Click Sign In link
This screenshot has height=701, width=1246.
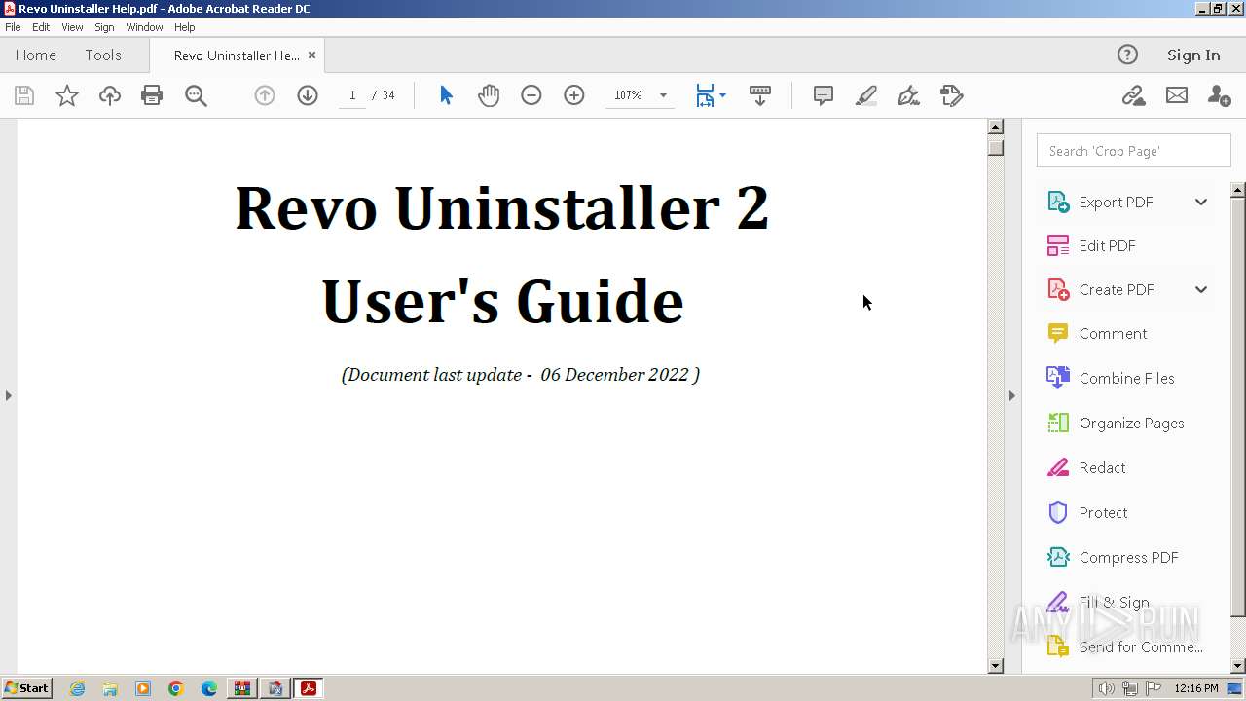[1193, 55]
